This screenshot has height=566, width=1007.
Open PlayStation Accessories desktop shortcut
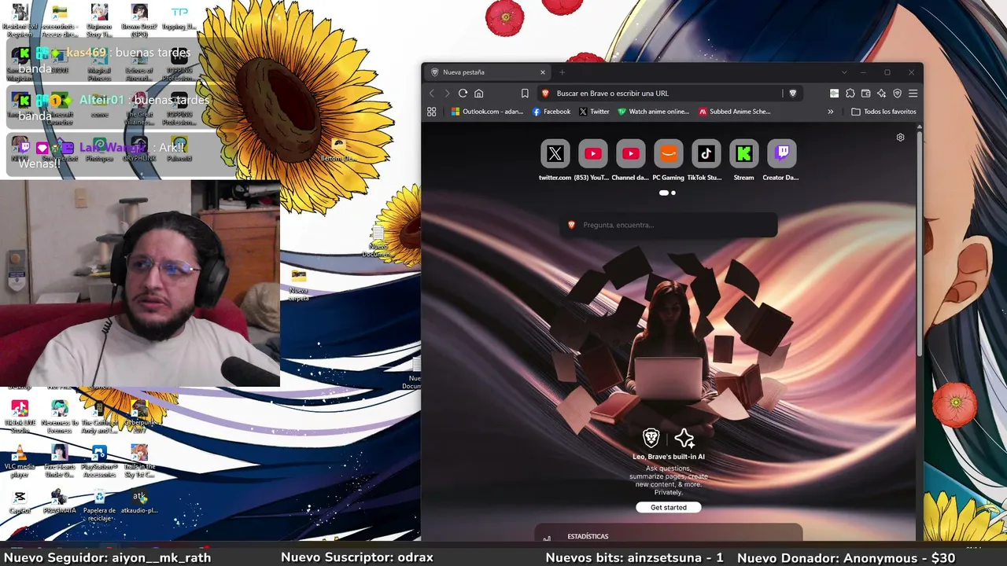[99, 461]
